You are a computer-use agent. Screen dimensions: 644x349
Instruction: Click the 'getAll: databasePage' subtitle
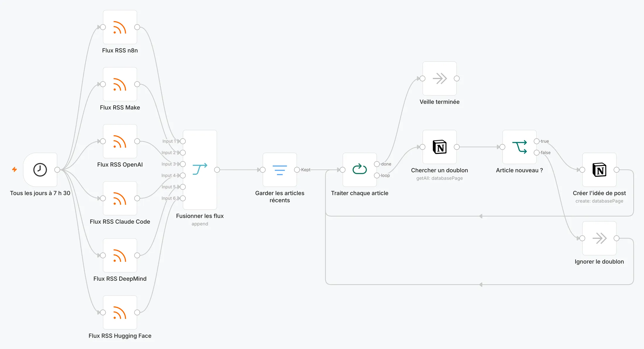click(x=440, y=178)
